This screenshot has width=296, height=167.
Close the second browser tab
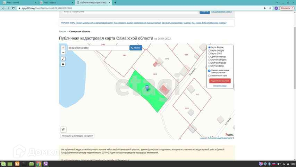(73, 3)
